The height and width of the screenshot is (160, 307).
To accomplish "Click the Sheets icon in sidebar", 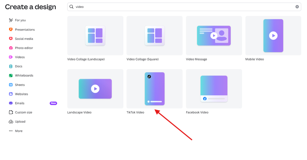I will 11,85.
